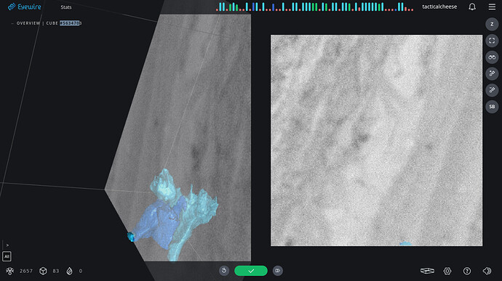This screenshot has width=502, height=281.
Task: Open the hexagon settings gear
Action: click(447, 271)
